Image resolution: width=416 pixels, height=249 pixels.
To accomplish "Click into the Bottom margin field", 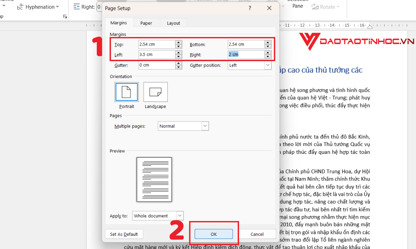I will coord(246,44).
